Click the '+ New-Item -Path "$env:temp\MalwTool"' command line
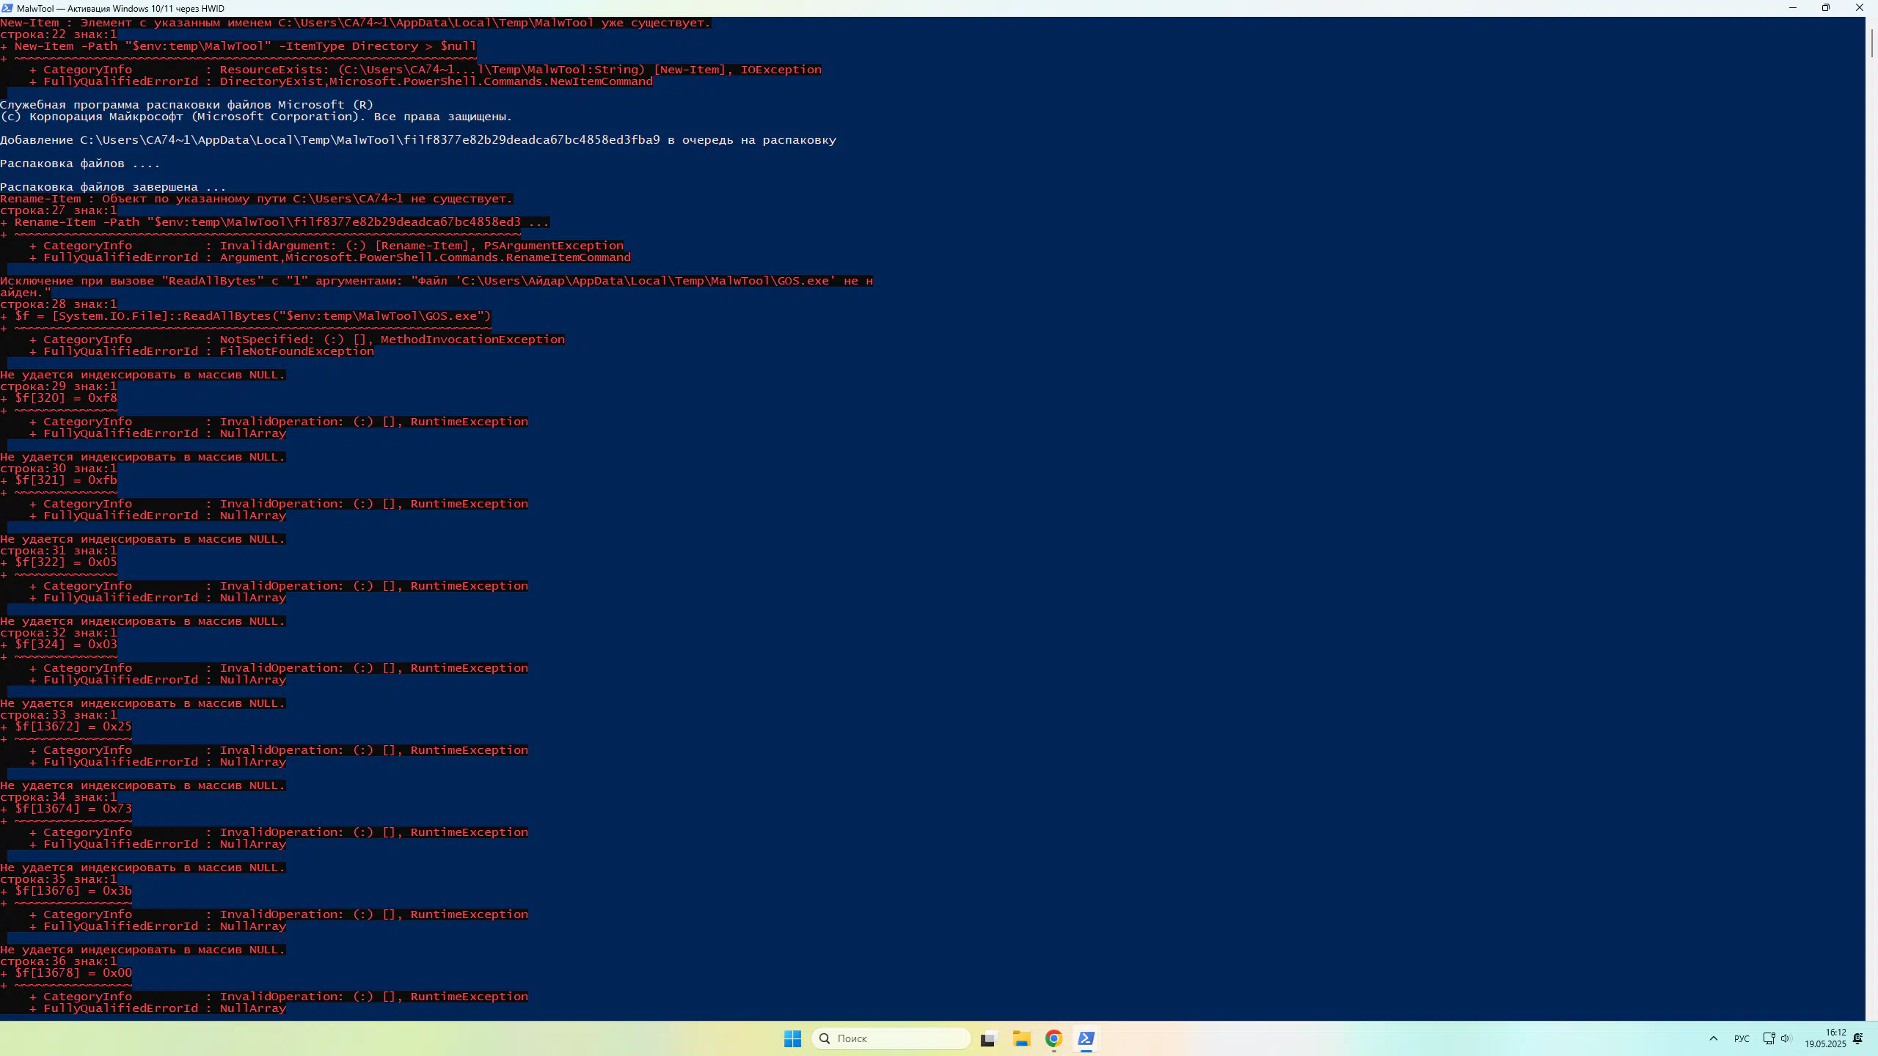The width and height of the screenshot is (1878, 1056). click(x=238, y=46)
